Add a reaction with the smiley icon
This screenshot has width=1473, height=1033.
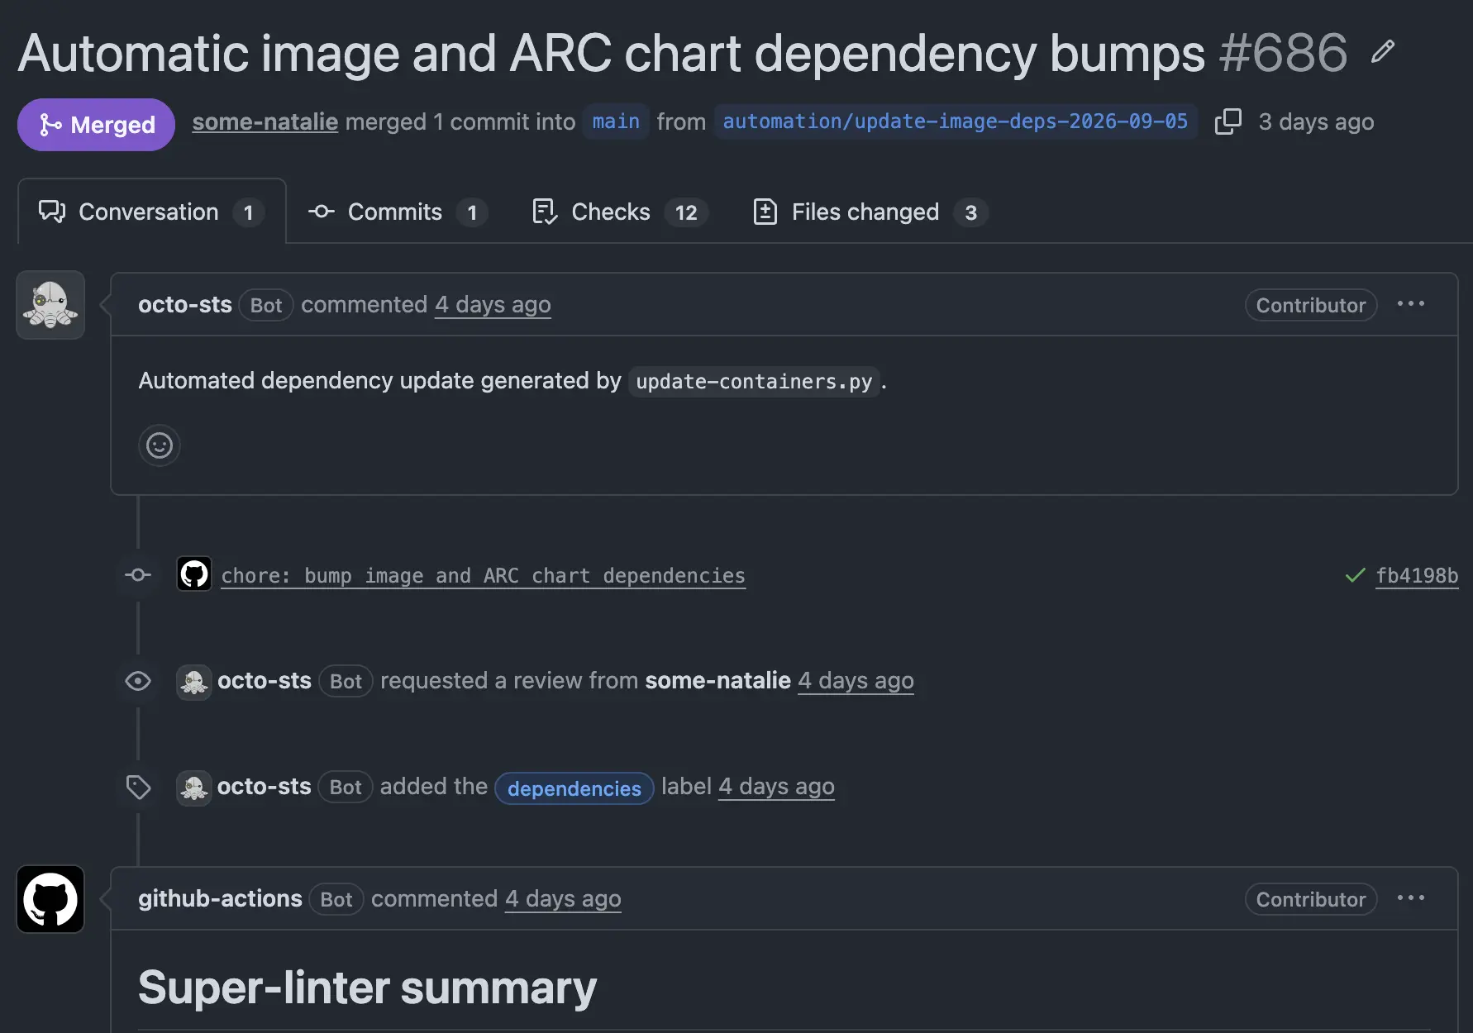[x=160, y=445]
